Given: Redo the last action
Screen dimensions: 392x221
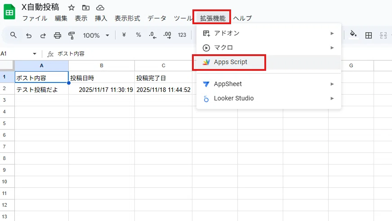Looking at the screenshot, I should (43, 35).
